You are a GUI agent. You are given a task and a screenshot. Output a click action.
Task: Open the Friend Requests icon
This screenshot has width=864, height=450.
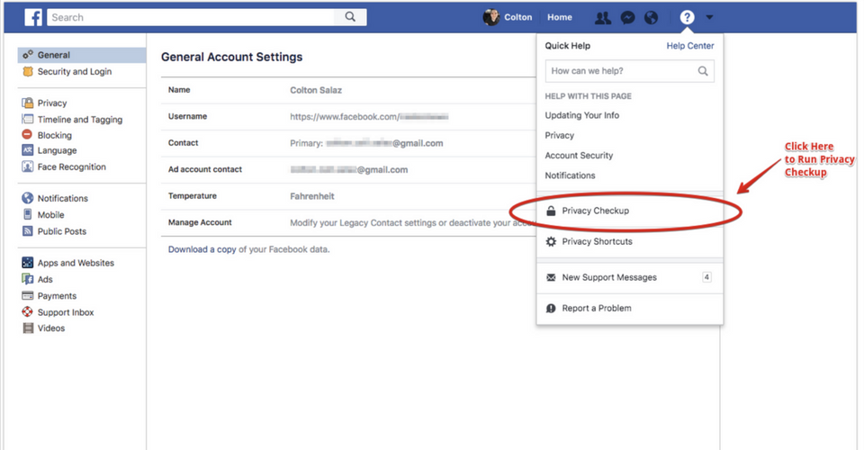[603, 18]
